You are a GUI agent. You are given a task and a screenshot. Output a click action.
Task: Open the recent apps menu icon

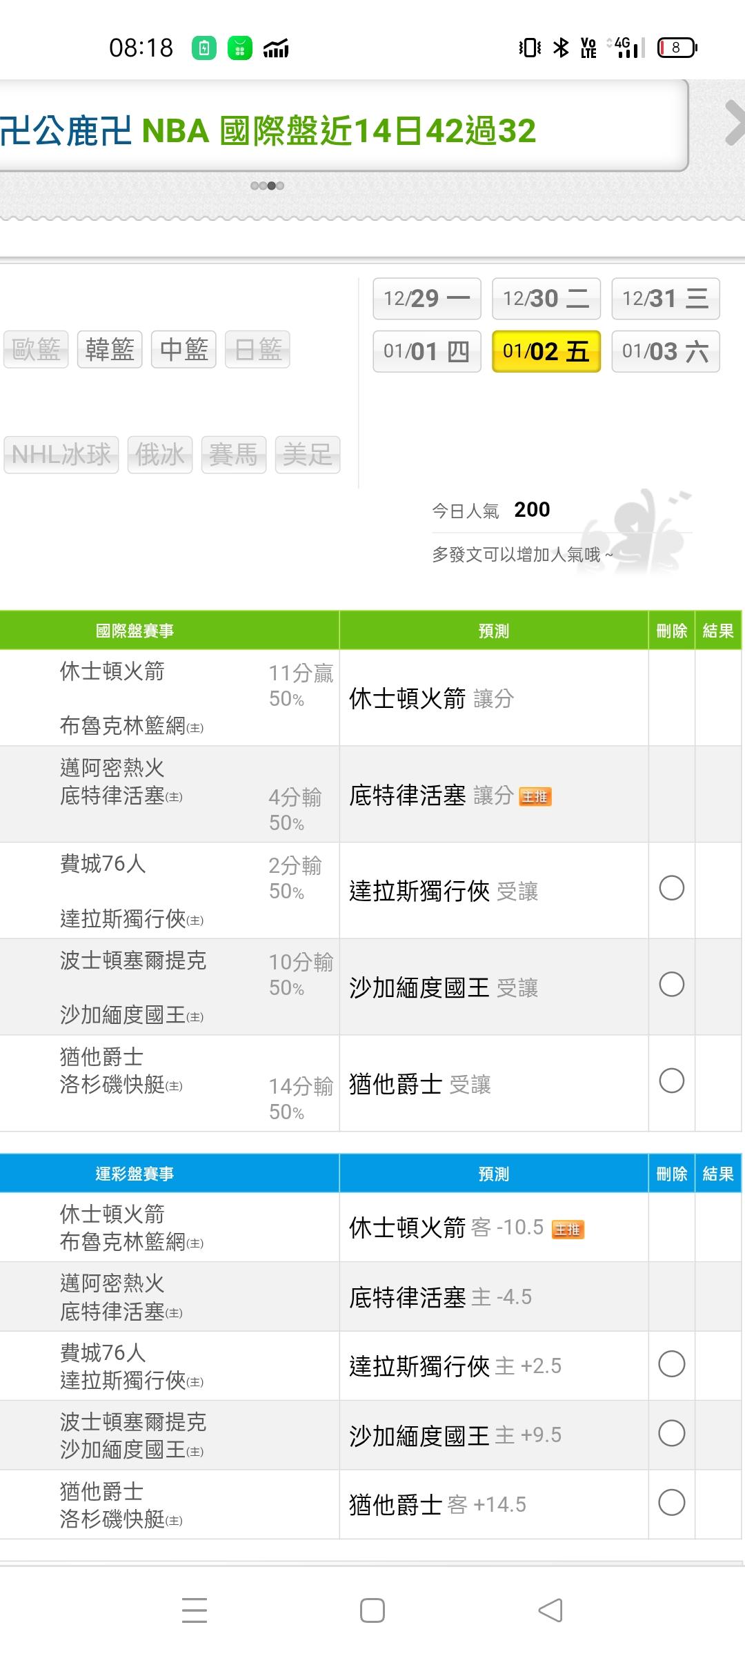[195, 1610]
